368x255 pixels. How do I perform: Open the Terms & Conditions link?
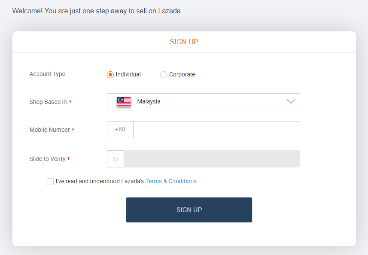[x=171, y=181]
